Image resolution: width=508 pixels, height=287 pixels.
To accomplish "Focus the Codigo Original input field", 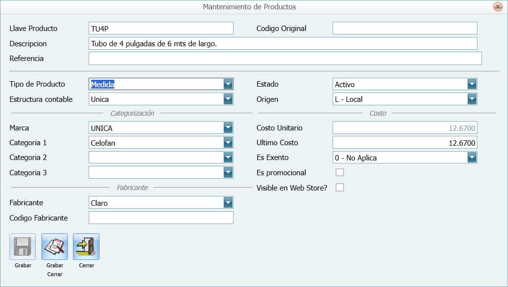I will coord(405,29).
